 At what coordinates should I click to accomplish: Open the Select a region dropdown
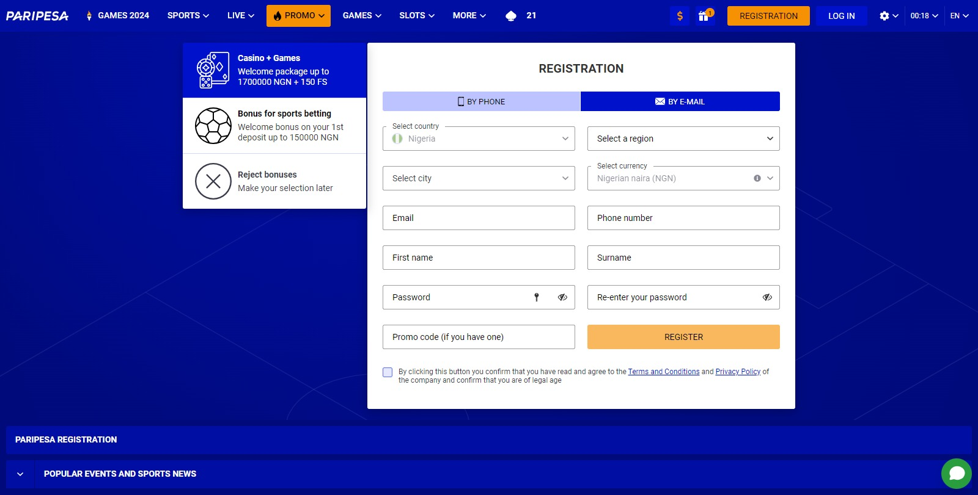pyautogui.click(x=683, y=139)
